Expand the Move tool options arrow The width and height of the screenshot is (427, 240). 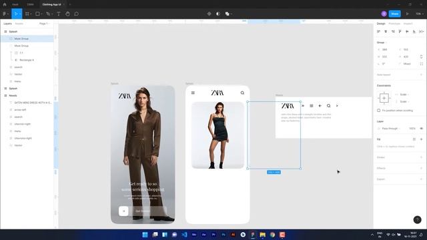(20, 14)
